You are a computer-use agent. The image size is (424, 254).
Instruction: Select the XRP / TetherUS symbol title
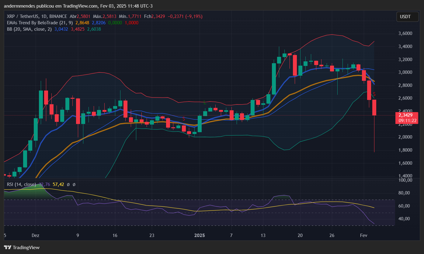point(37,16)
